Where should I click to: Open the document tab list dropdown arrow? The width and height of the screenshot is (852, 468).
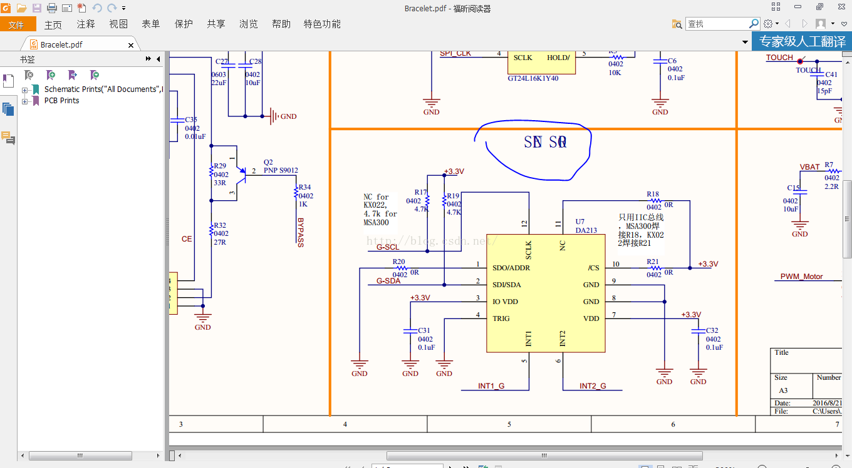tap(745, 42)
